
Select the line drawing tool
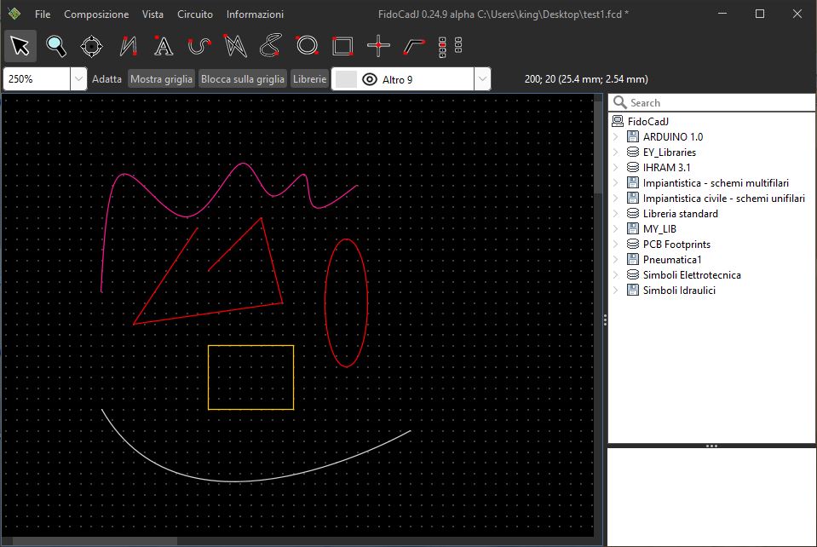pos(129,46)
